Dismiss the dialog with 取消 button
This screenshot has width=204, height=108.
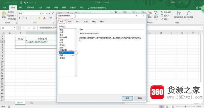coord(140,98)
